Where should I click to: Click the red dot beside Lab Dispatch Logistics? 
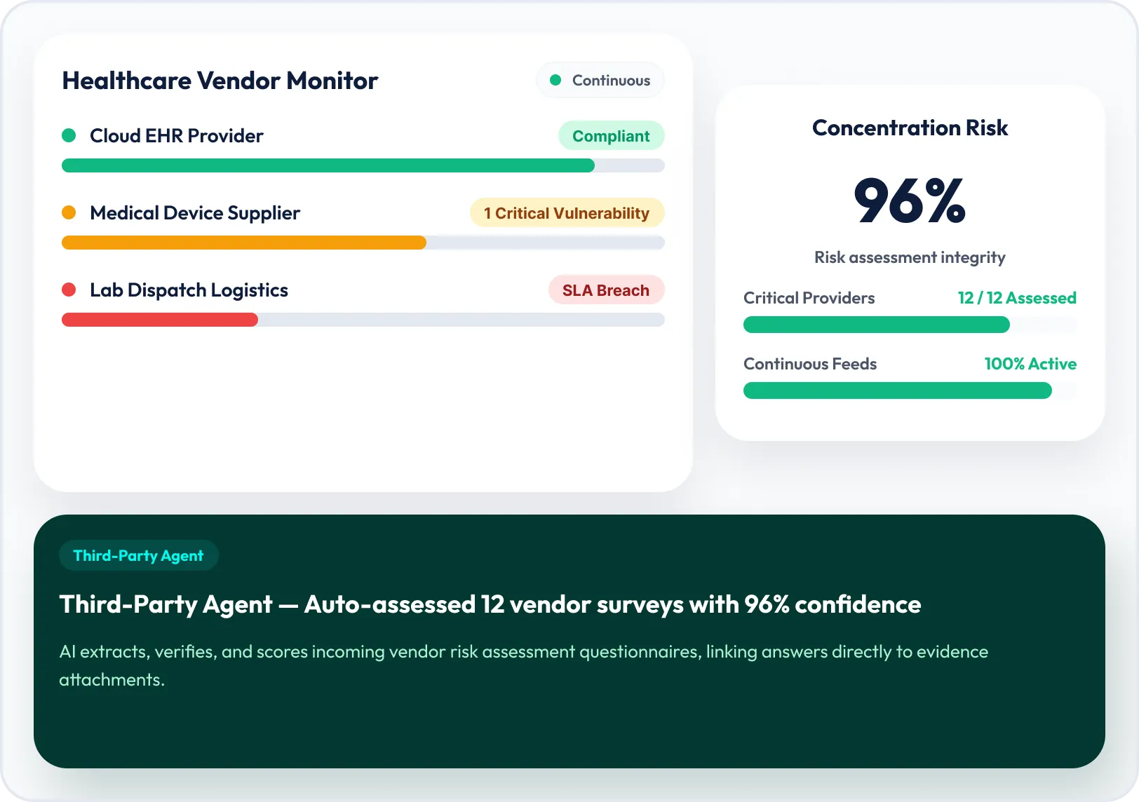[69, 290]
